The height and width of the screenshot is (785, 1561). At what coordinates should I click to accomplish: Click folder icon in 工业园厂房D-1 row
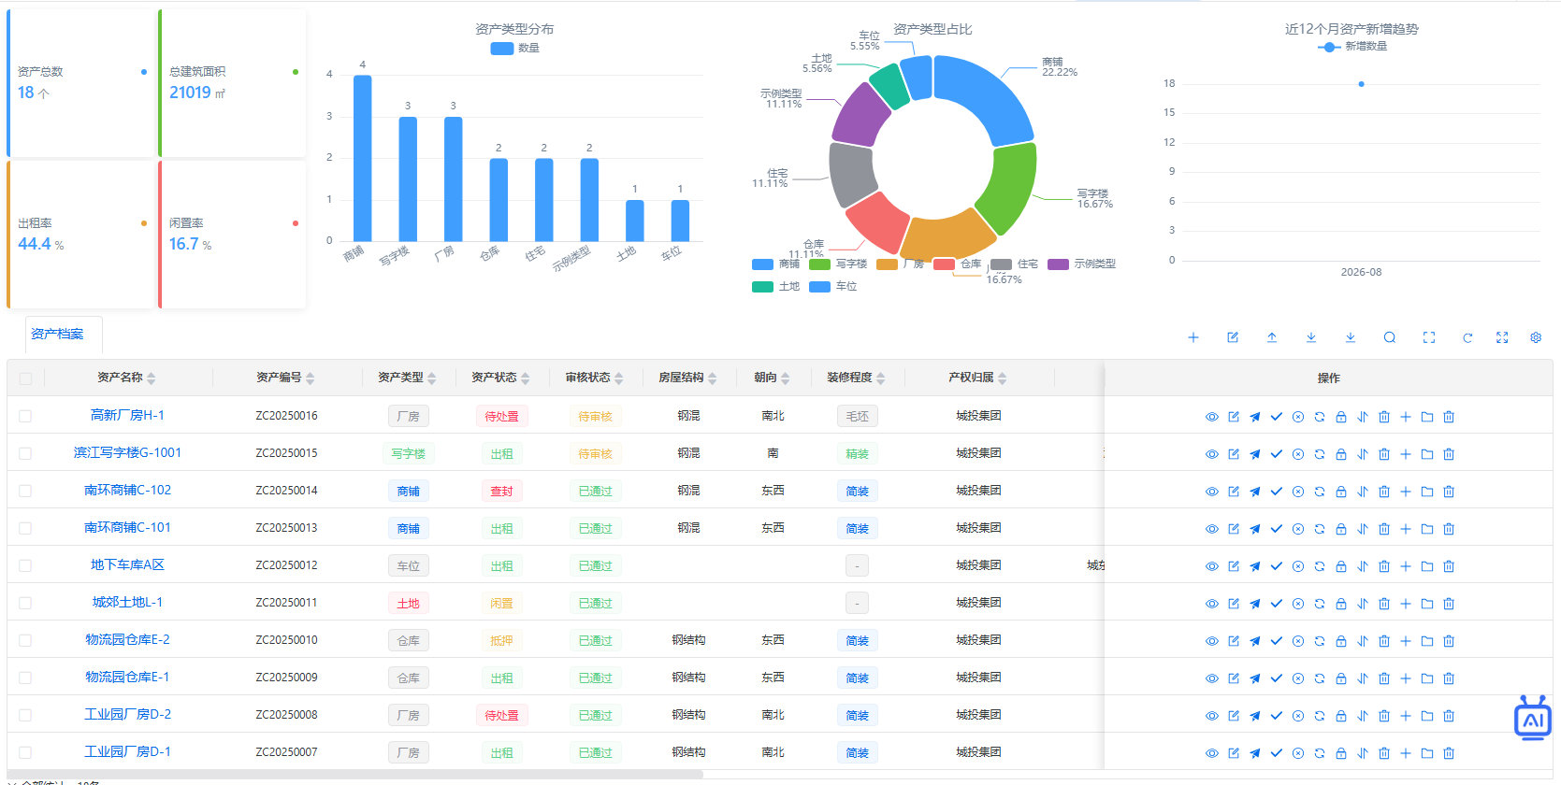click(1427, 753)
